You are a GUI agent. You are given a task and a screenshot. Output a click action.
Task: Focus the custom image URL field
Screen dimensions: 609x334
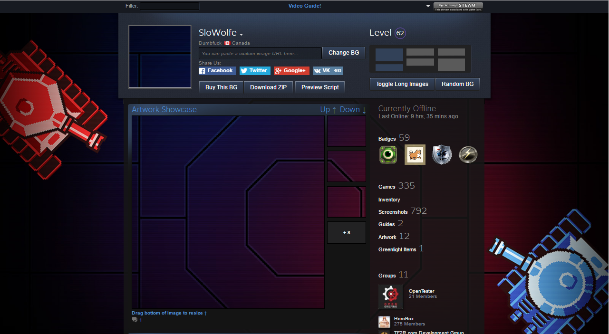[260, 53]
